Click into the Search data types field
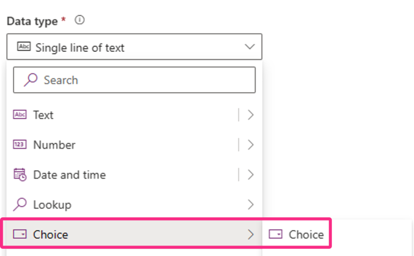The height and width of the screenshot is (256, 414). [144, 80]
